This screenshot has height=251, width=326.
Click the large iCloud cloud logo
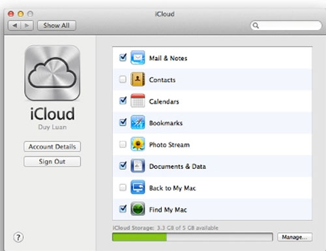pos(52,73)
